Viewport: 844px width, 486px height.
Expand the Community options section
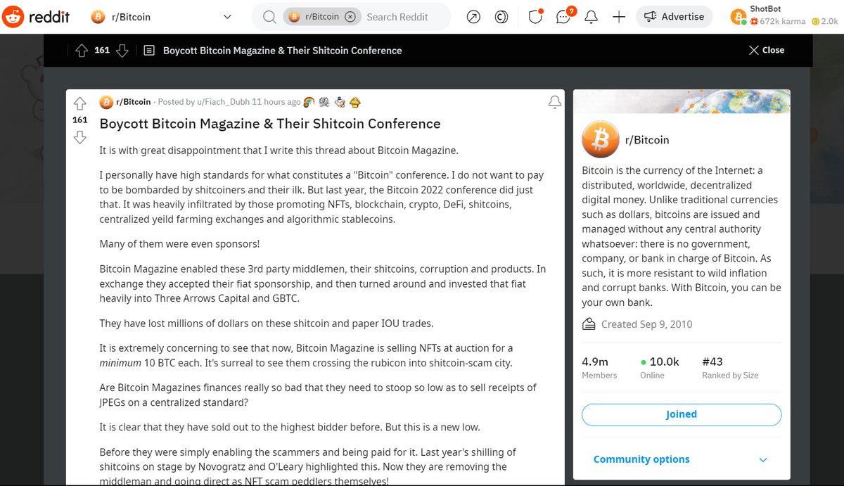coord(682,459)
